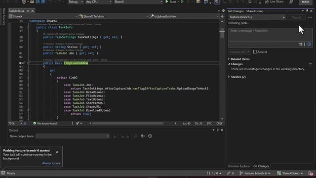The image size is (316, 178).
Task: Collapse the IsUploadJobNew property outlining toggle
Action: coord(28,63)
